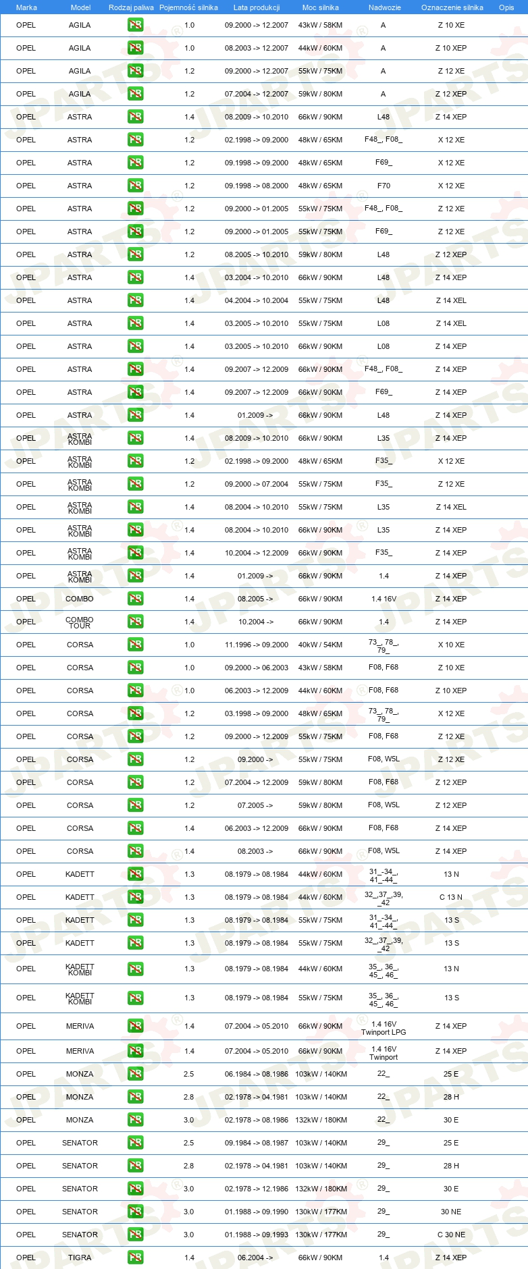Click the fuel icon in AGILA Z 12 XEP row
Screen dimensions: 528x1269
pyautogui.click(x=135, y=94)
